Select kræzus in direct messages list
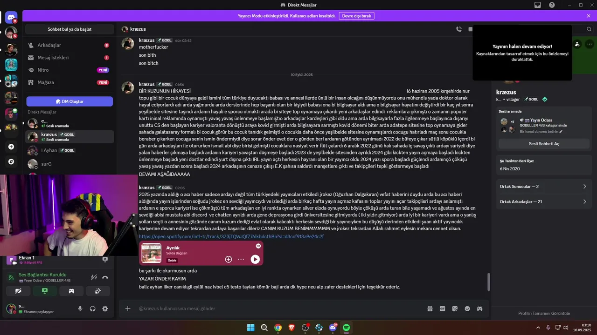The width and height of the screenshot is (597, 335). pyautogui.click(x=69, y=137)
